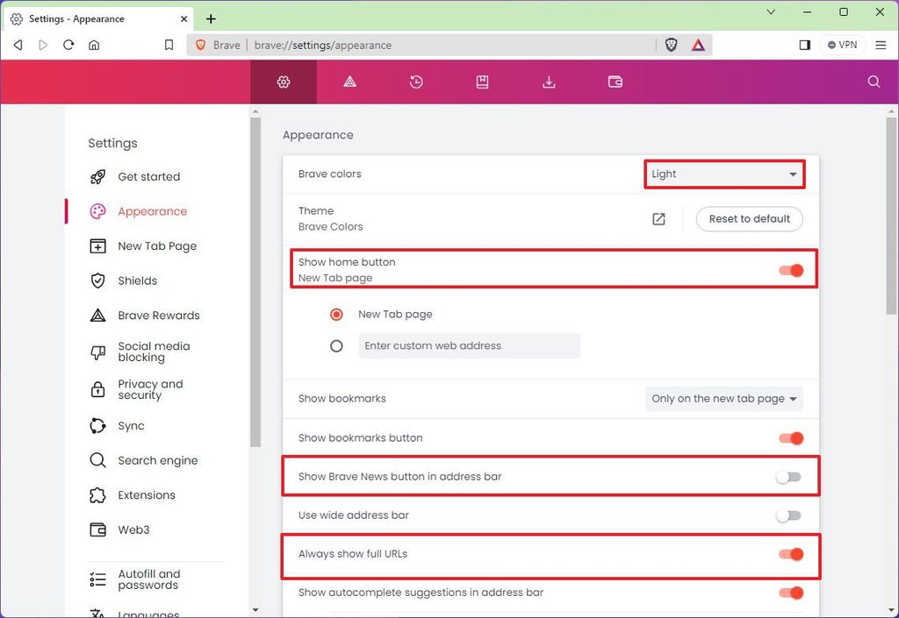The width and height of the screenshot is (899, 618).
Task: Open the History section icon in the toolbar
Action: (415, 82)
